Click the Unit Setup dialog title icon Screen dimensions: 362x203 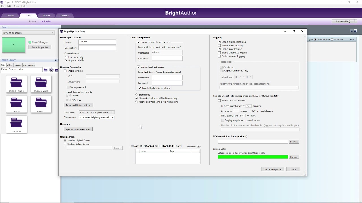coord(61,32)
